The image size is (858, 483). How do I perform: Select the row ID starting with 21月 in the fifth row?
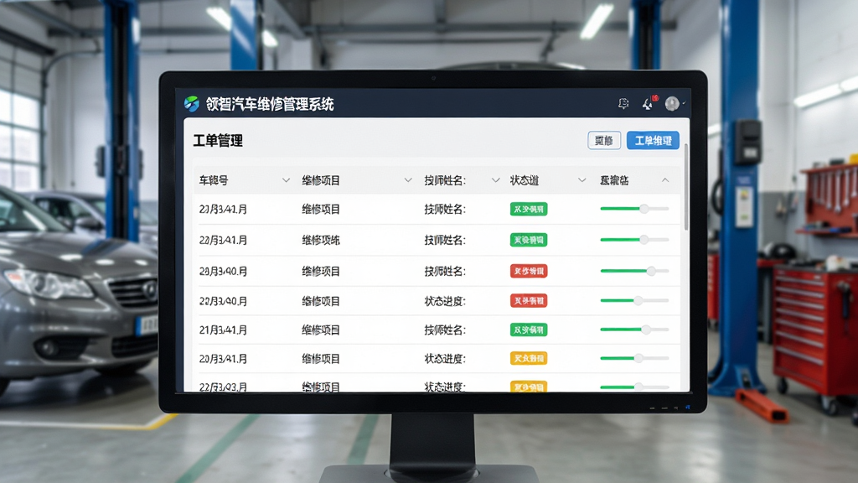pyautogui.click(x=223, y=330)
